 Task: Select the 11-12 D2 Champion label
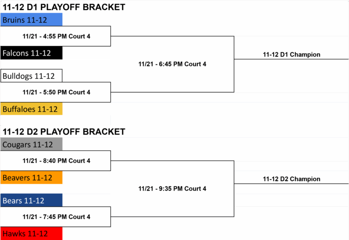(x=292, y=179)
